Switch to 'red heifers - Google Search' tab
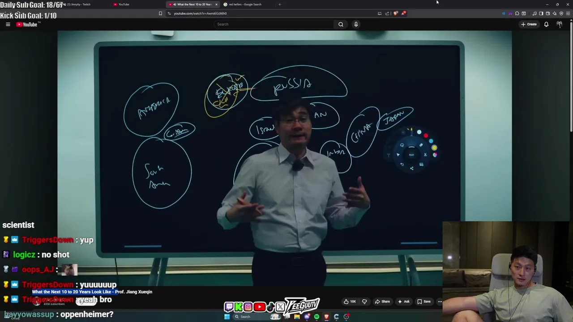573x322 pixels. pyautogui.click(x=245, y=4)
